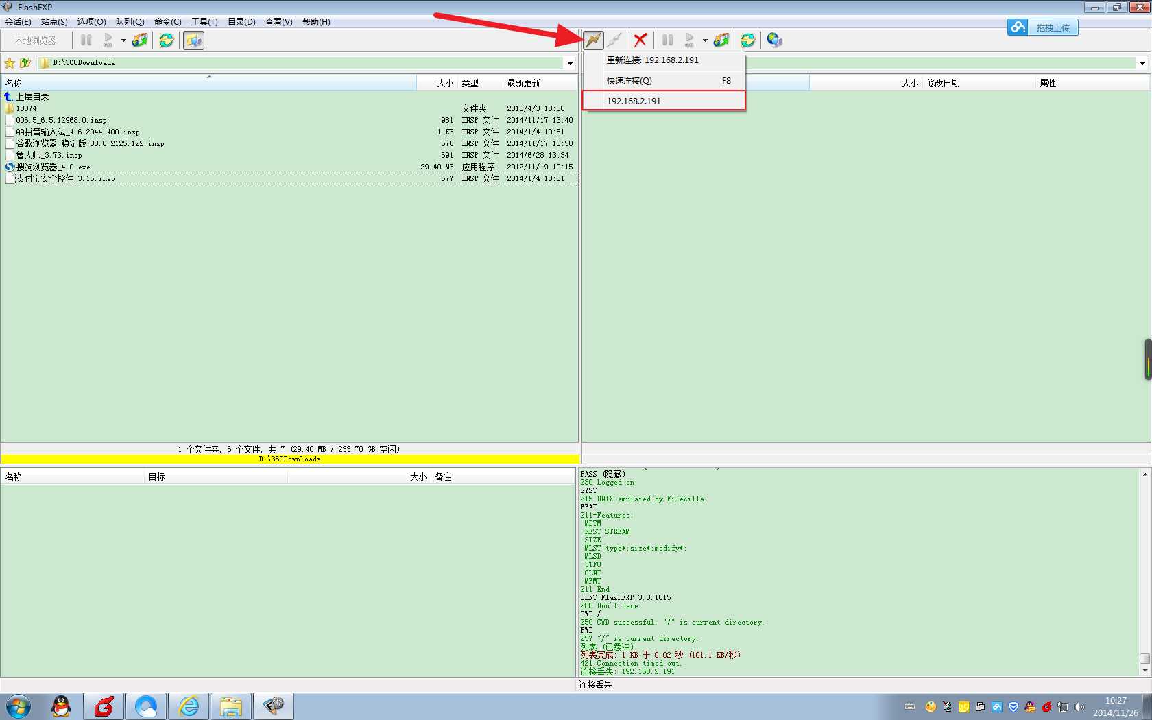
Task: Click play transfer icon in local toolbar
Action: 108,40
